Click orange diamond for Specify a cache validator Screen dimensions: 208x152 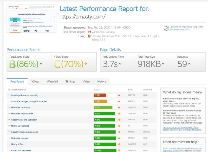point(119,120)
